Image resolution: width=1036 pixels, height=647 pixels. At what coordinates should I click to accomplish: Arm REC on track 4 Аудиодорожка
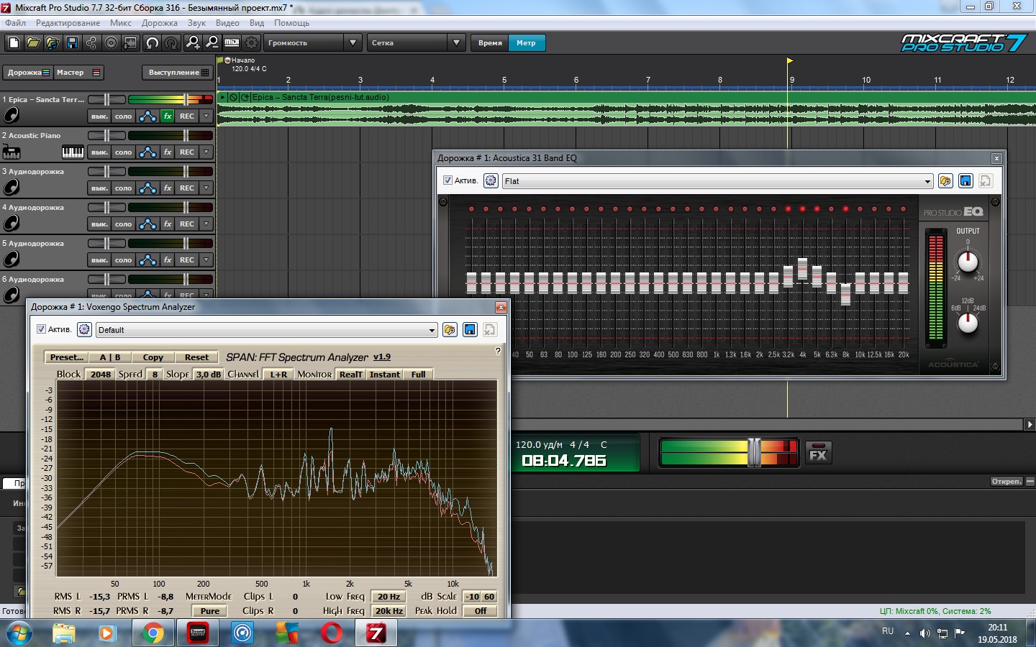[x=187, y=224]
